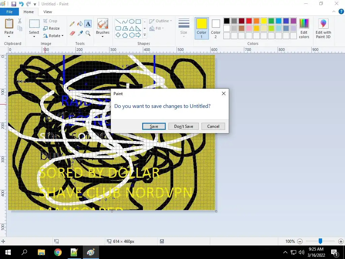Click the Redo arrow in title bar
The image size is (345, 259).
(28, 4)
